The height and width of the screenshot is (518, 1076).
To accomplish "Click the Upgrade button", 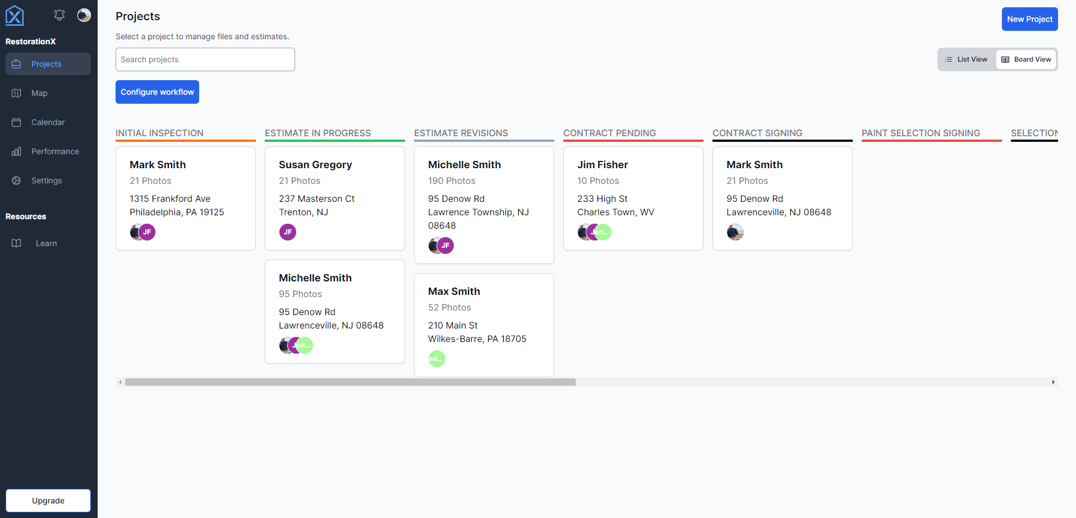I will tap(48, 501).
